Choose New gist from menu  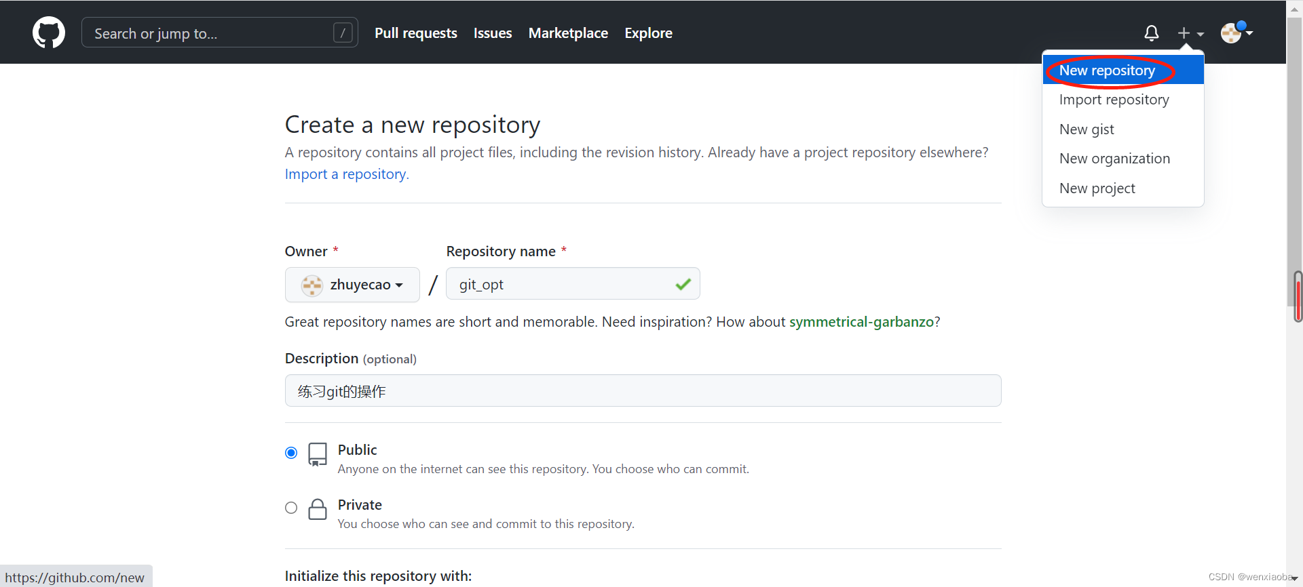click(x=1123, y=129)
